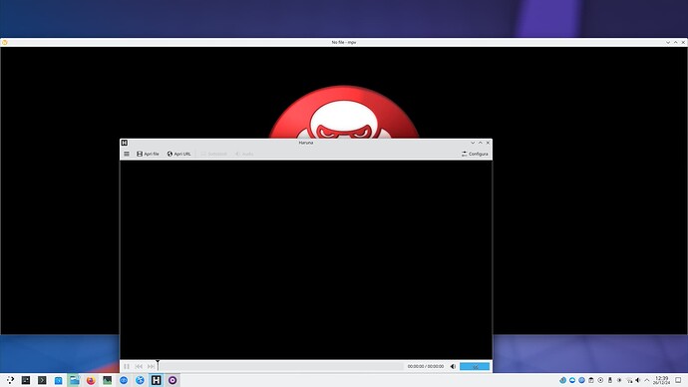688x387 pixels.
Task: Open the blue globe browser taskbar icon
Action: [x=140, y=380]
